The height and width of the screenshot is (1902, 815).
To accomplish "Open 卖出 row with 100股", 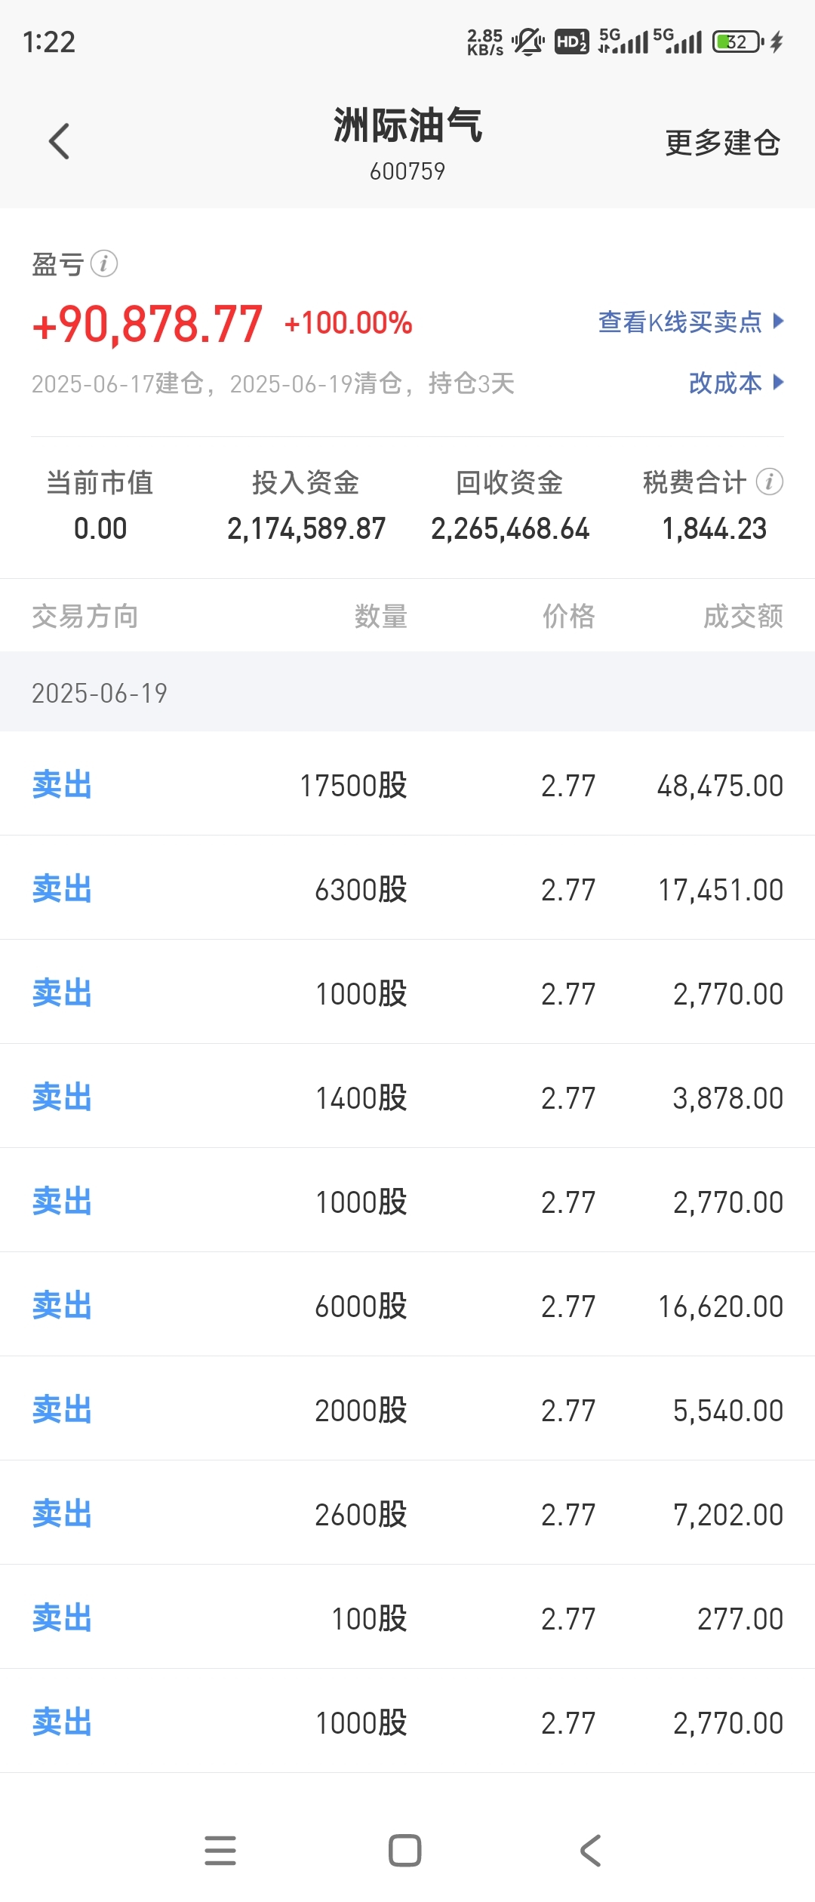I will click(x=407, y=1617).
